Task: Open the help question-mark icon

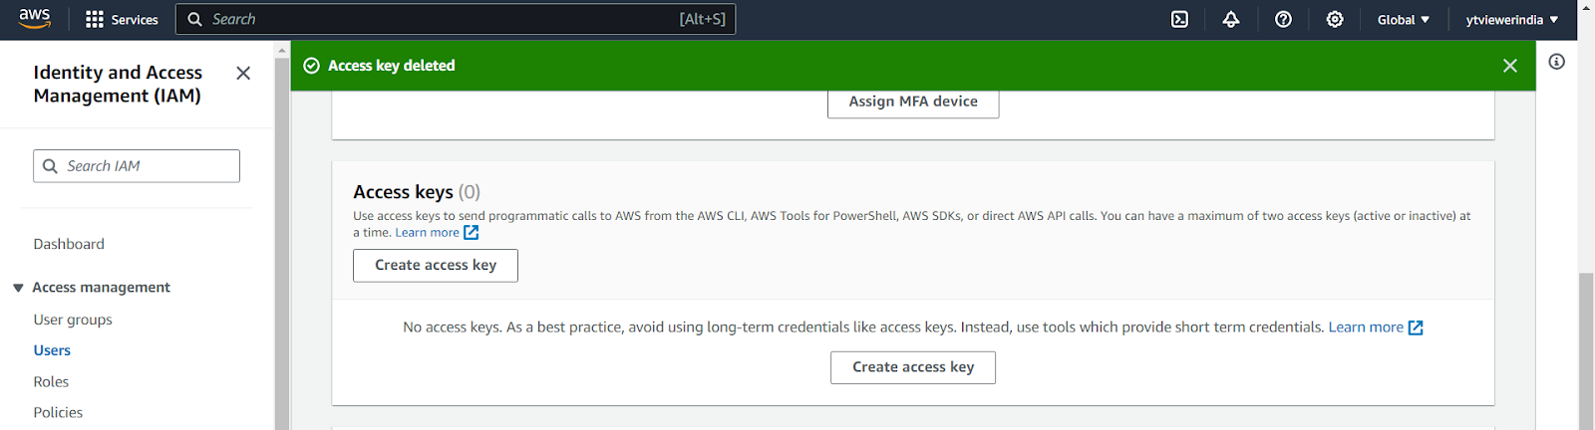Action: [1283, 19]
